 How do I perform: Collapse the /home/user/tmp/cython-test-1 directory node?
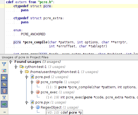(21, 72)
